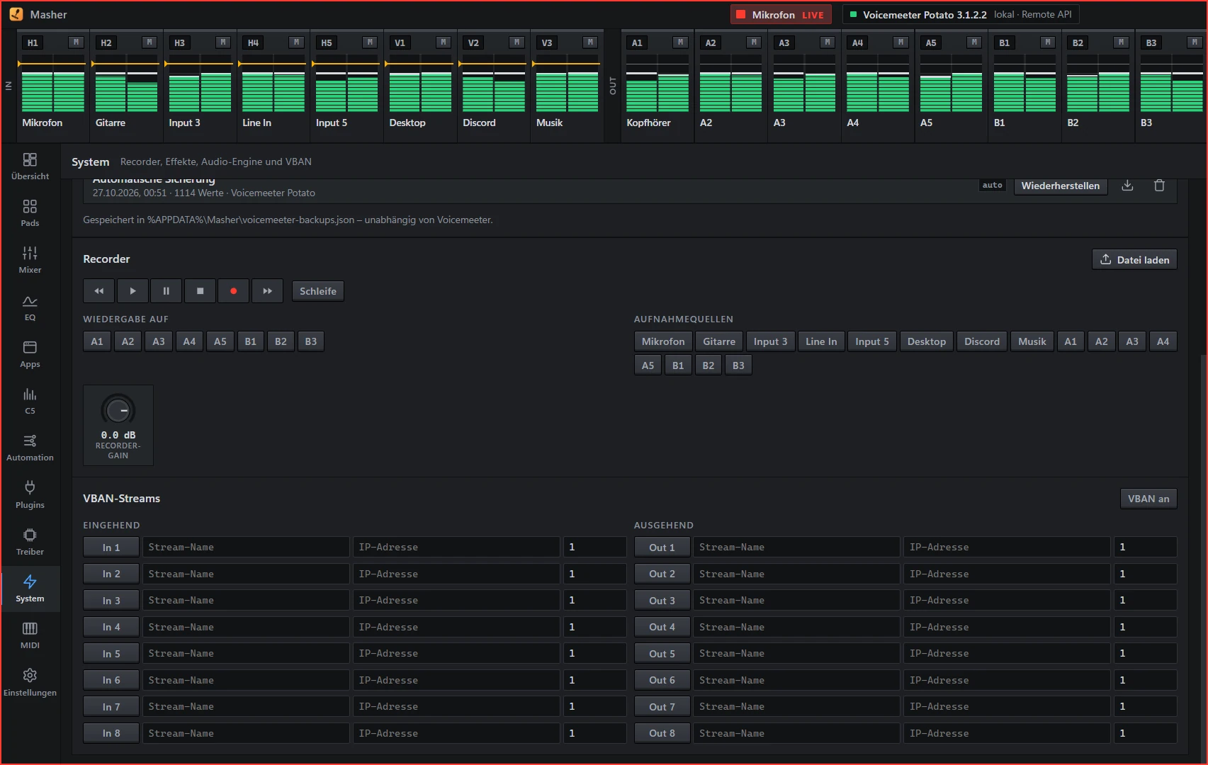Open the Apps sidebar page

click(x=30, y=354)
